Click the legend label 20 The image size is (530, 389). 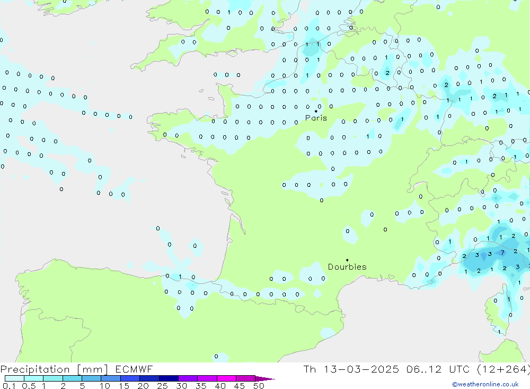[143, 386]
